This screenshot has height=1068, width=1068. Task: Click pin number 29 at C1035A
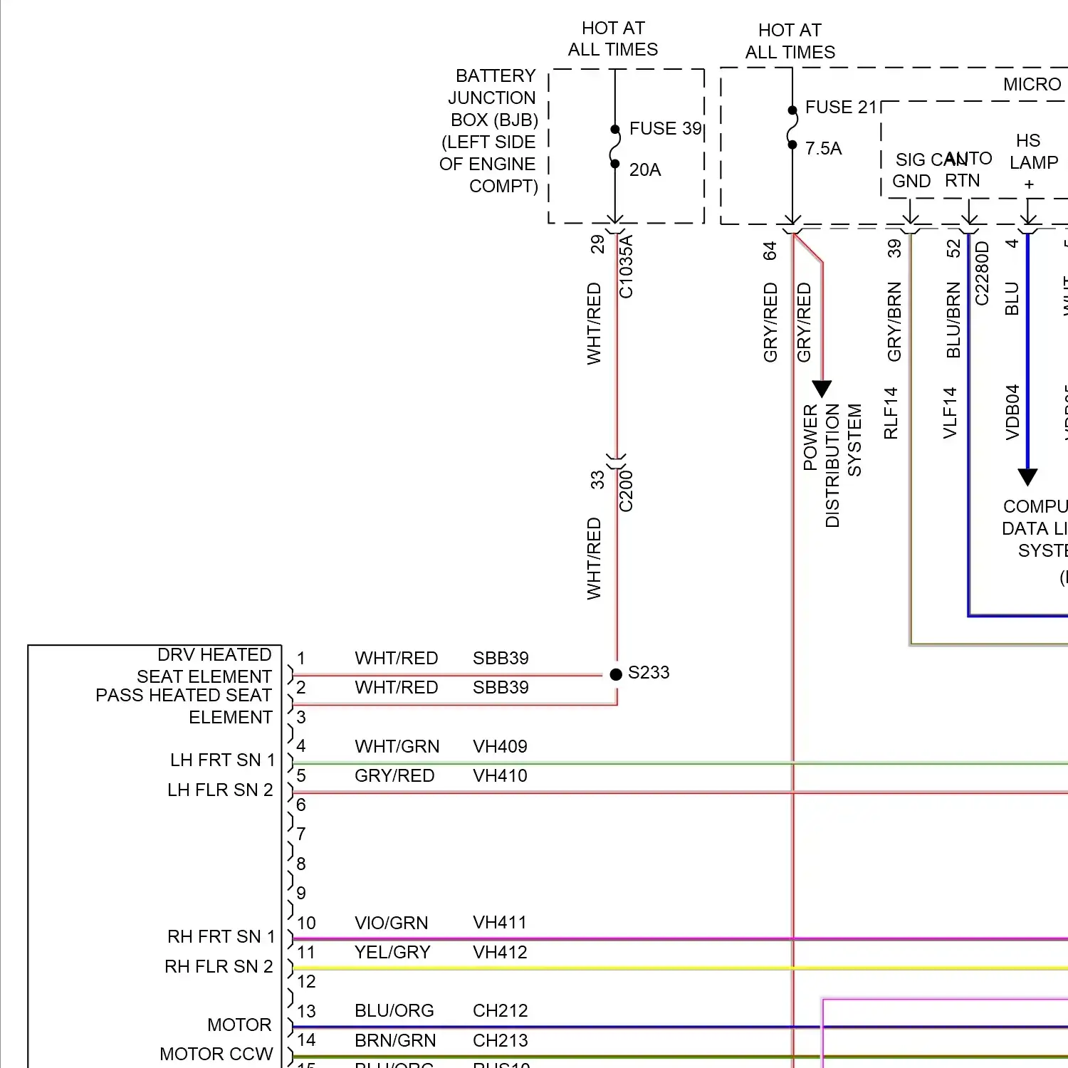[x=597, y=244]
